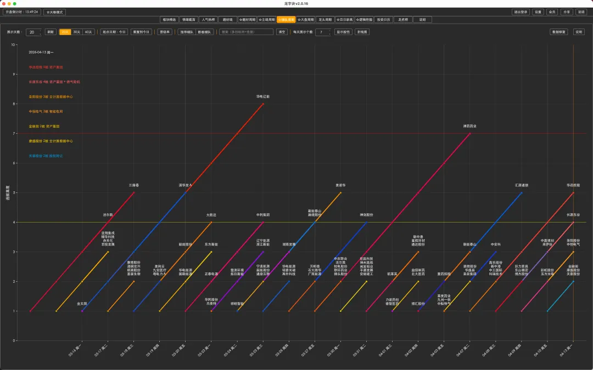Increase the 展示天数 spinner value
Image resolution: width=593 pixels, height=370 pixels.
pyautogui.click(x=41, y=31)
